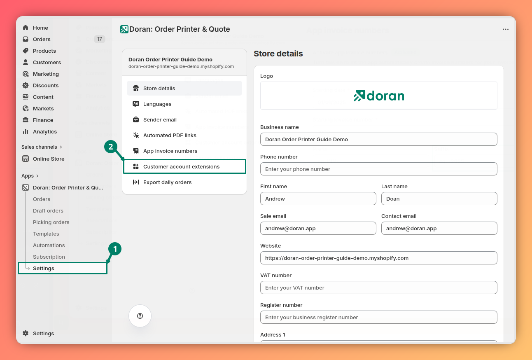Click the App invoice numbers receipt icon
532x360 pixels.
[x=136, y=151]
